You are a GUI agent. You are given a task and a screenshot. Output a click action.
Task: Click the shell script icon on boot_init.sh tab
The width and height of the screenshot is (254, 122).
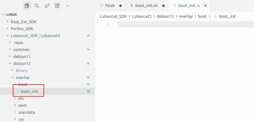click(131, 6)
